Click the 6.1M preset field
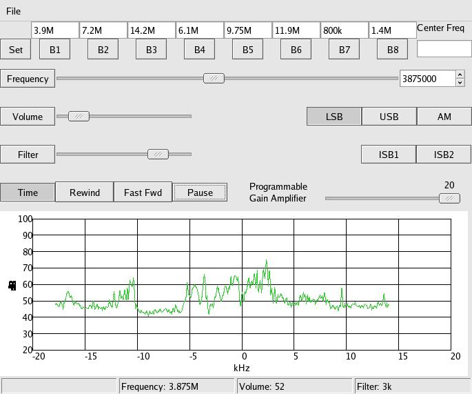 tap(200, 30)
